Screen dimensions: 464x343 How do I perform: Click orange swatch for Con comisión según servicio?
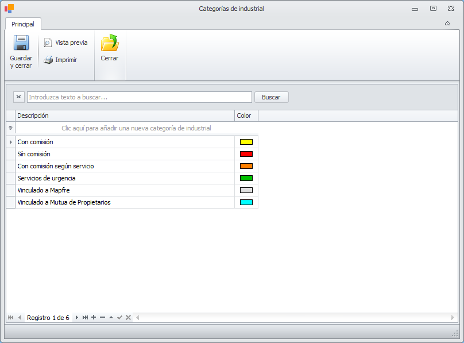coord(246,166)
